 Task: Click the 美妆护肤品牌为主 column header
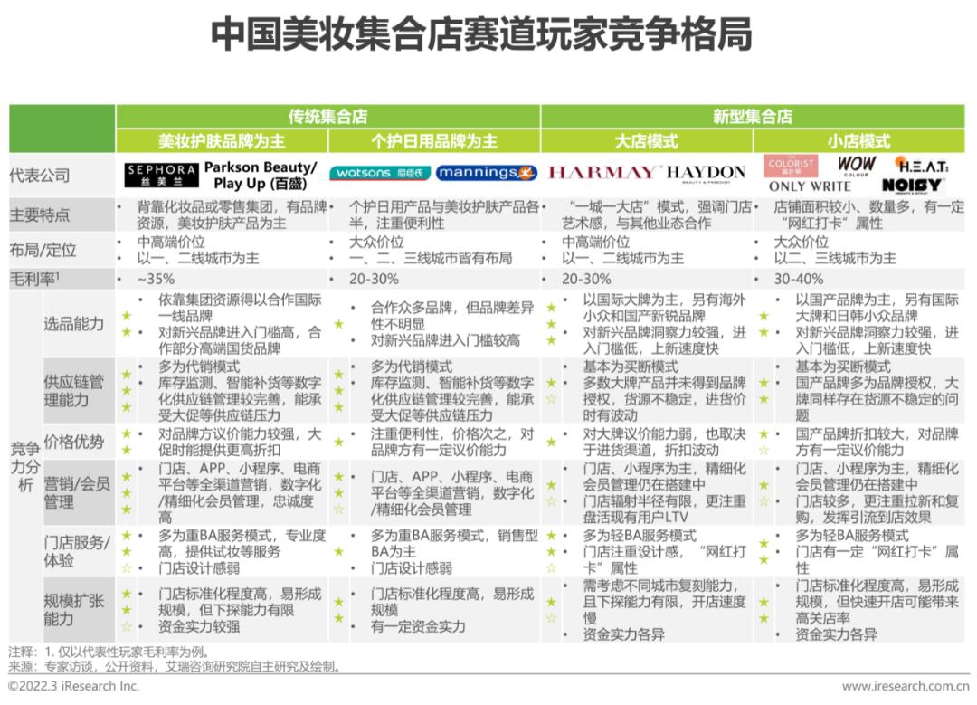[x=222, y=141]
